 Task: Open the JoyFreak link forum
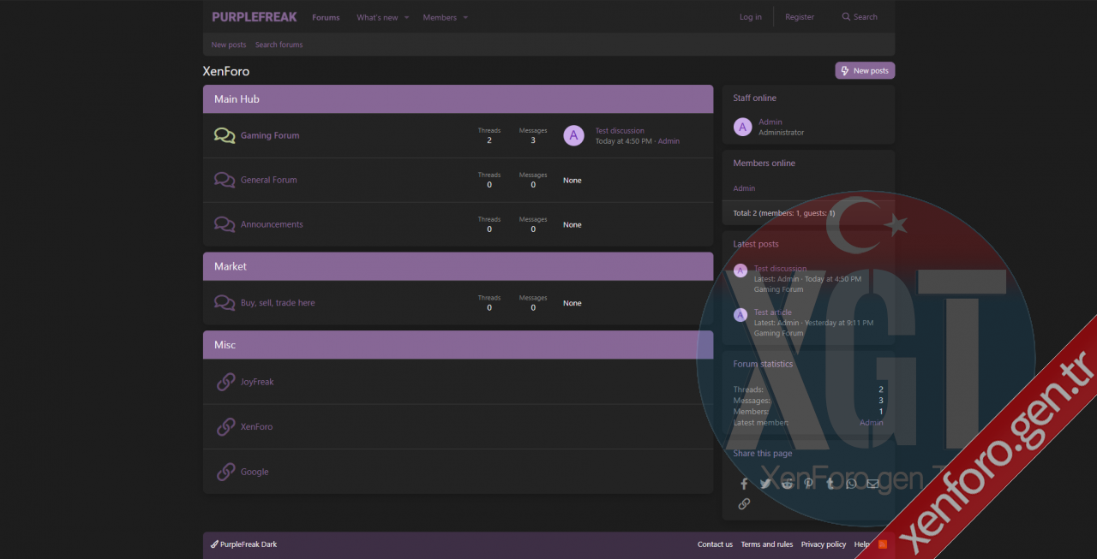pyautogui.click(x=257, y=382)
